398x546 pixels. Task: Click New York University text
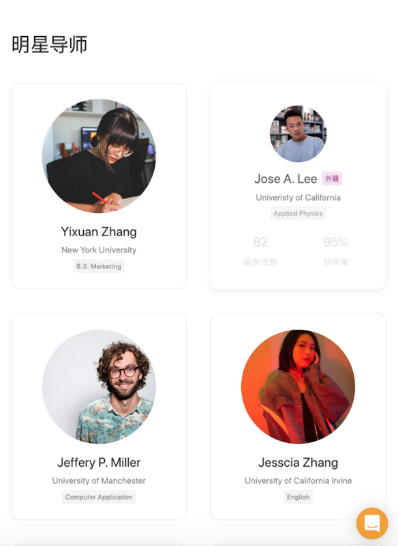(x=99, y=250)
